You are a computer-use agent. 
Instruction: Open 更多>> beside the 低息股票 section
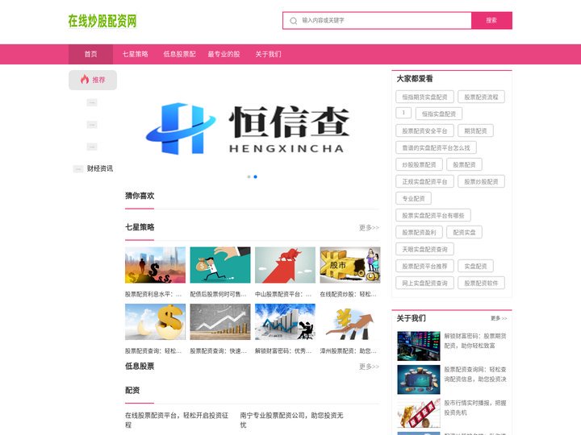coord(369,367)
